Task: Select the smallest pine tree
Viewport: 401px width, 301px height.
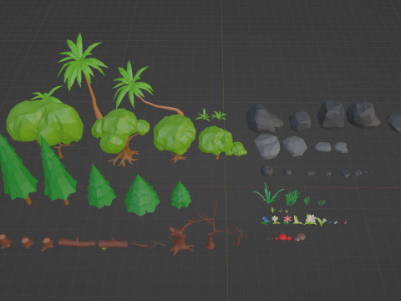Action: click(180, 195)
